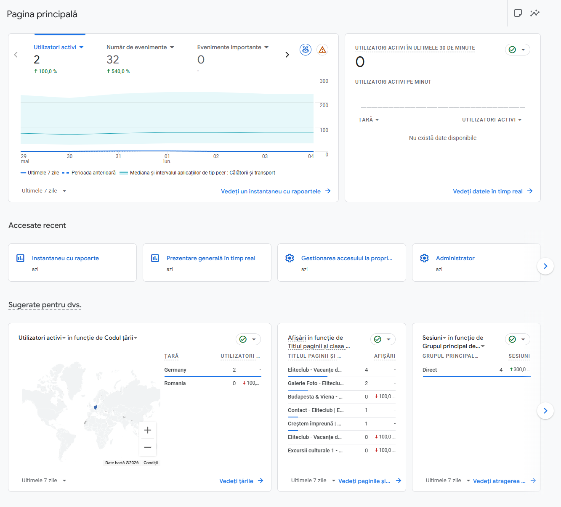Click the green check in the Sesiuni card
Screen dimensions: 561x507
tap(513, 339)
